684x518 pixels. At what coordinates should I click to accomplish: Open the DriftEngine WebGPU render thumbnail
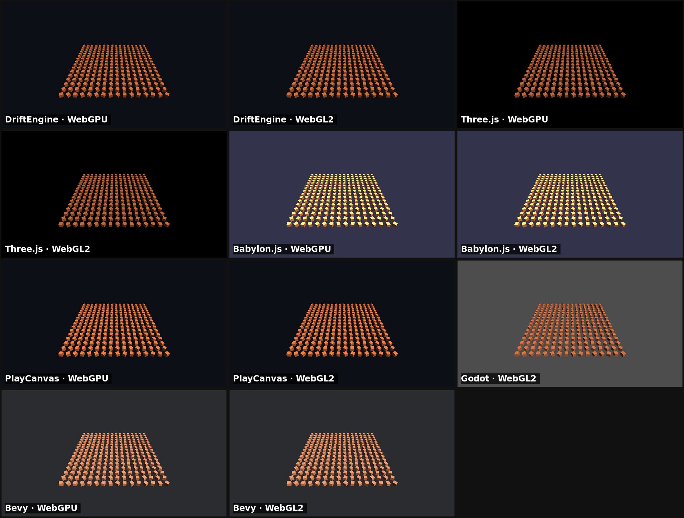point(114,65)
